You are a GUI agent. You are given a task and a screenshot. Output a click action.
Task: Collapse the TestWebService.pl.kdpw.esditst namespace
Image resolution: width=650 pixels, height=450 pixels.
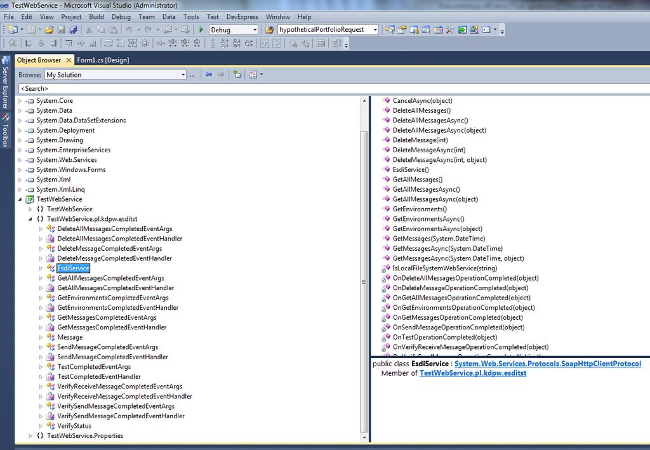pos(30,219)
